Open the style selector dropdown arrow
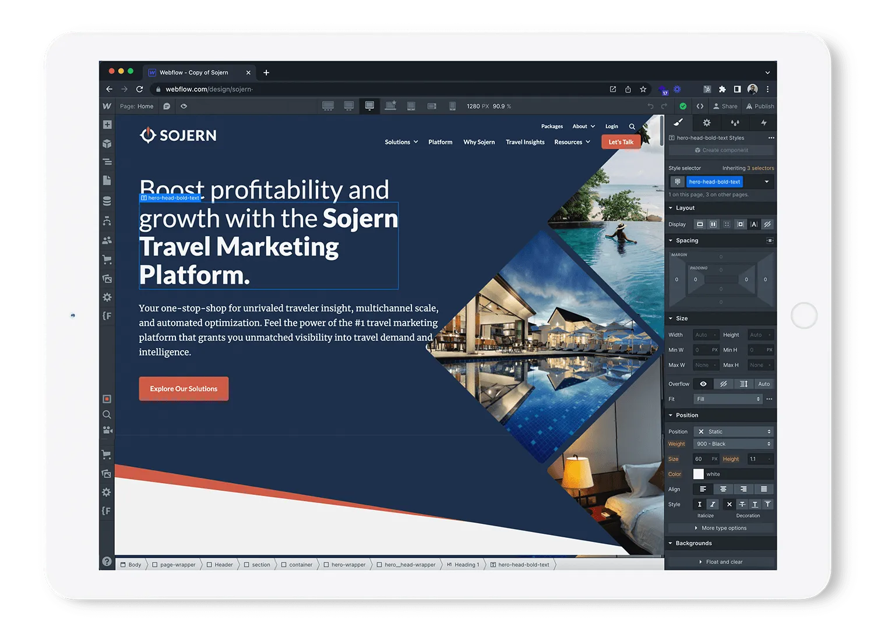This screenshot has width=874, height=631. (x=767, y=182)
